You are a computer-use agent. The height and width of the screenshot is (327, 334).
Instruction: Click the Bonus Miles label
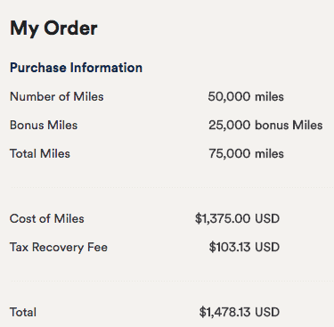[44, 125]
